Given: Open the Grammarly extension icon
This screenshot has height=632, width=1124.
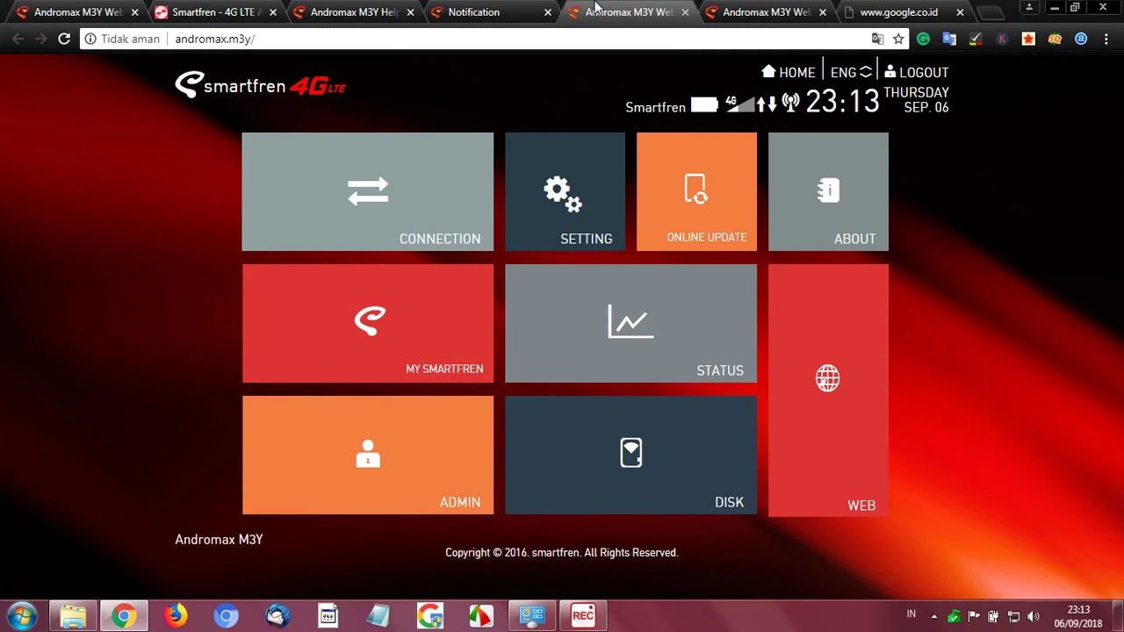Looking at the screenshot, I should (x=923, y=39).
